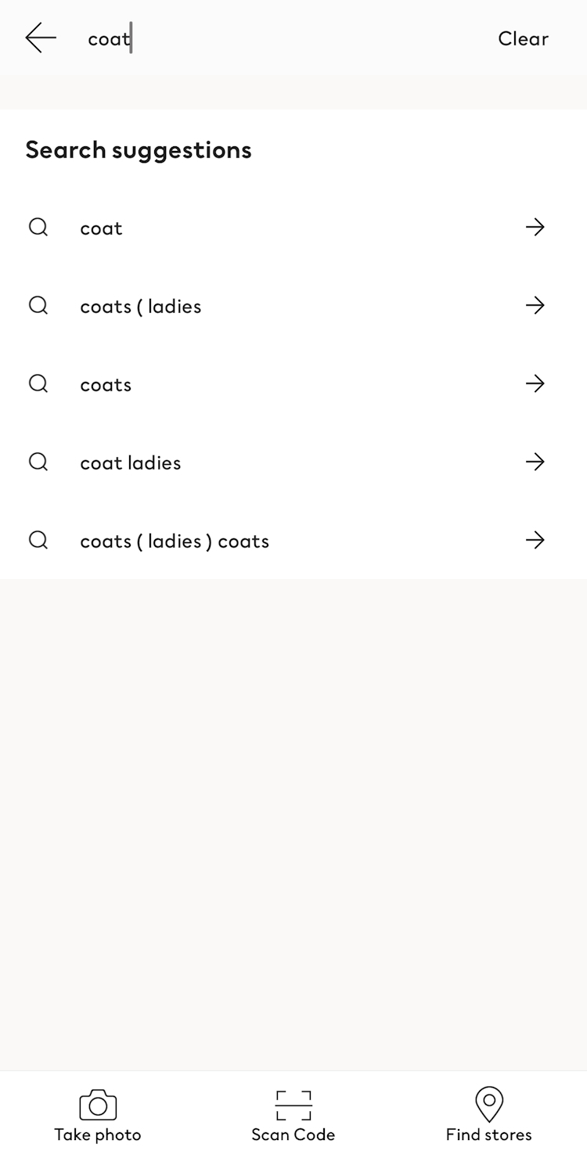This screenshot has height=1169, width=587.
Task: Tap magnifier icon beside 'coat ladies'
Action: point(38,462)
